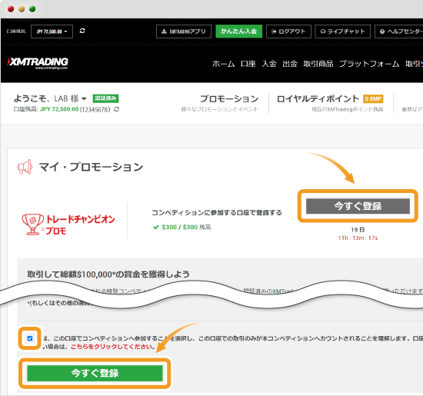Follow the red こちらをクリックしてください link
Viewport: 423px width, 396px height.
coord(112,347)
